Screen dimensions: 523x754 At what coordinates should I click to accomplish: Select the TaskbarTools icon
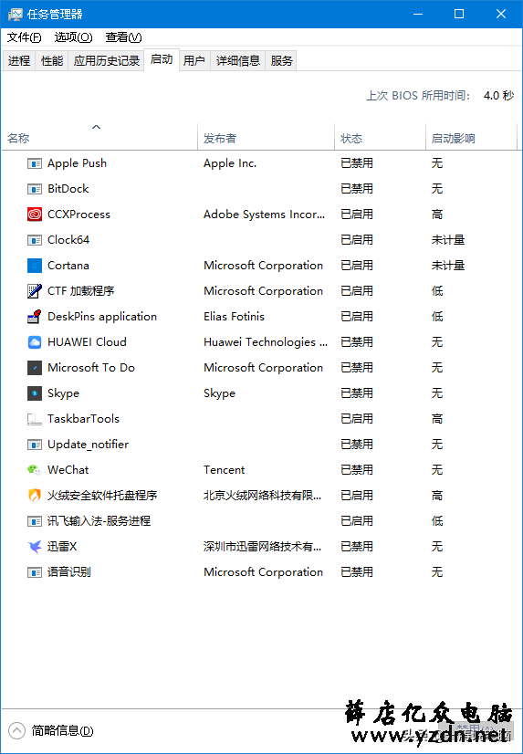[x=34, y=419]
